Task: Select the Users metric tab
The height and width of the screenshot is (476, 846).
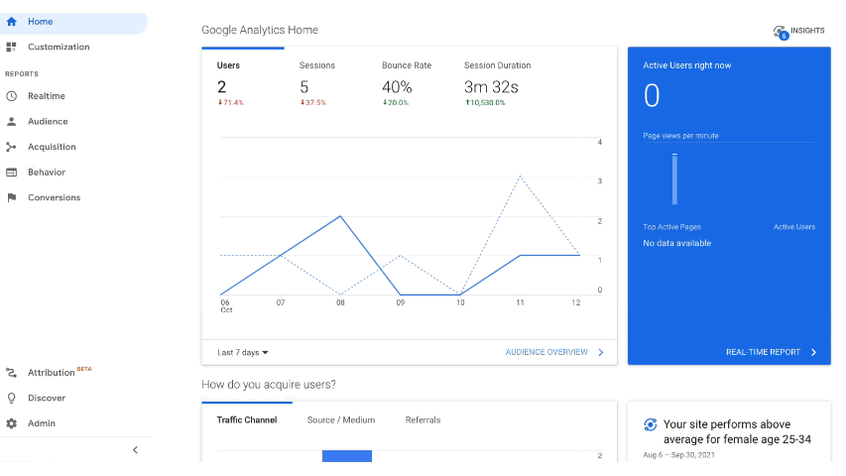Action: coord(243,83)
